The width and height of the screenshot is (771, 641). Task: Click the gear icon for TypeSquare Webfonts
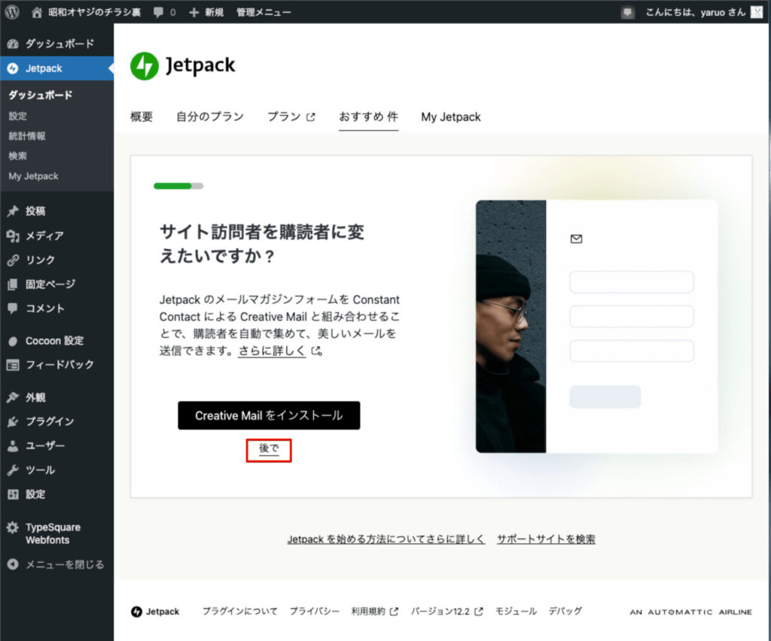pos(13,527)
